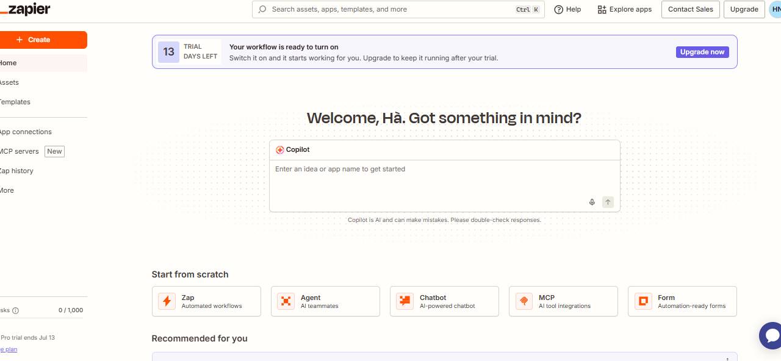Click the Start from scratch heading

(190, 274)
